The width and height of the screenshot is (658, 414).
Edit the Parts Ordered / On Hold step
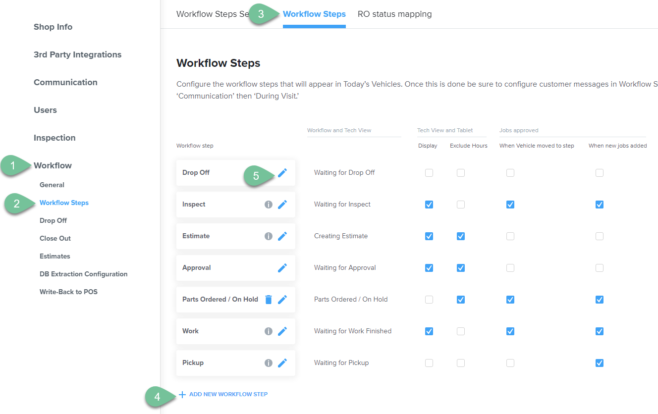point(282,300)
